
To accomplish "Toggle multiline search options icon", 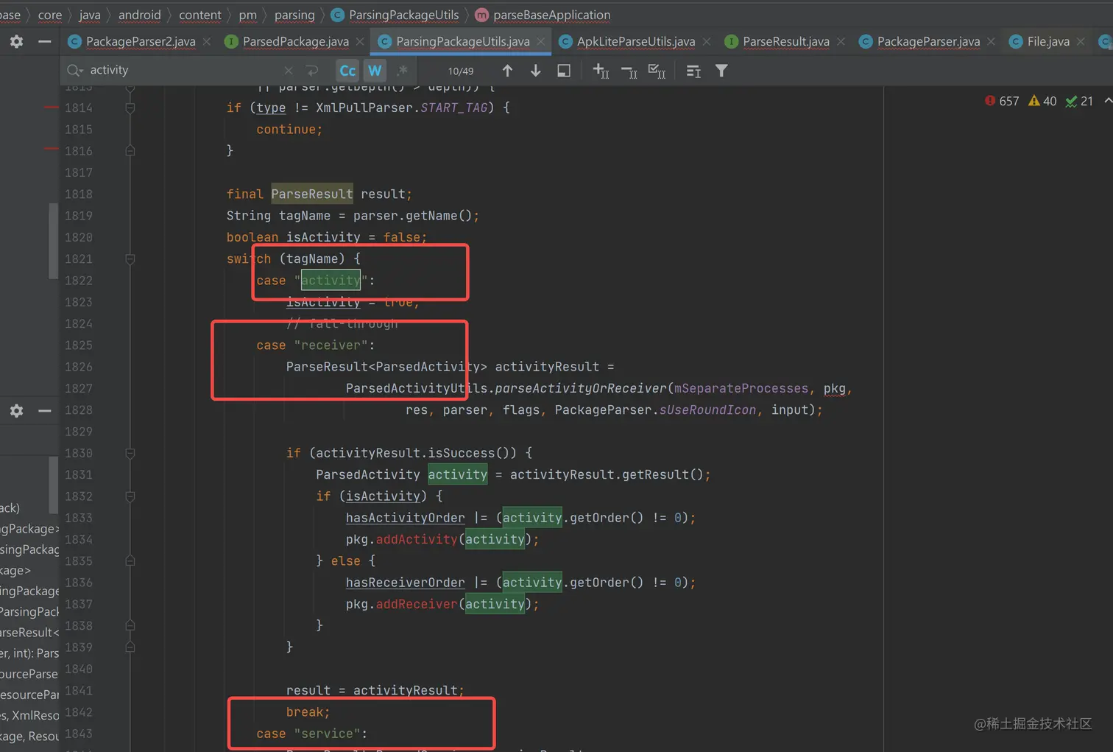I will (693, 71).
